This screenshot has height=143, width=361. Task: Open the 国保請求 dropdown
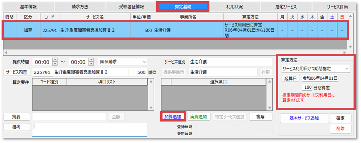tap(122, 62)
